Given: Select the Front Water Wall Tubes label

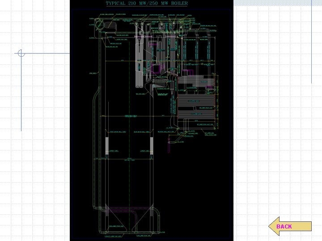Looking at the screenshot, I should pos(118,132).
